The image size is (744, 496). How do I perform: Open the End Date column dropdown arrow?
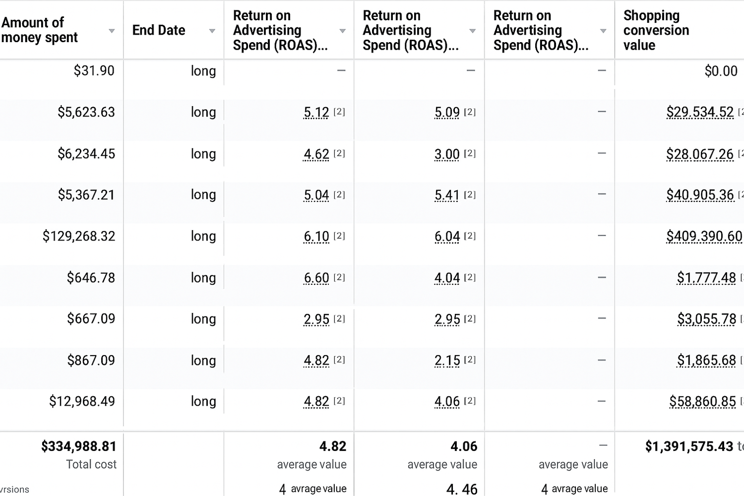pyautogui.click(x=212, y=31)
